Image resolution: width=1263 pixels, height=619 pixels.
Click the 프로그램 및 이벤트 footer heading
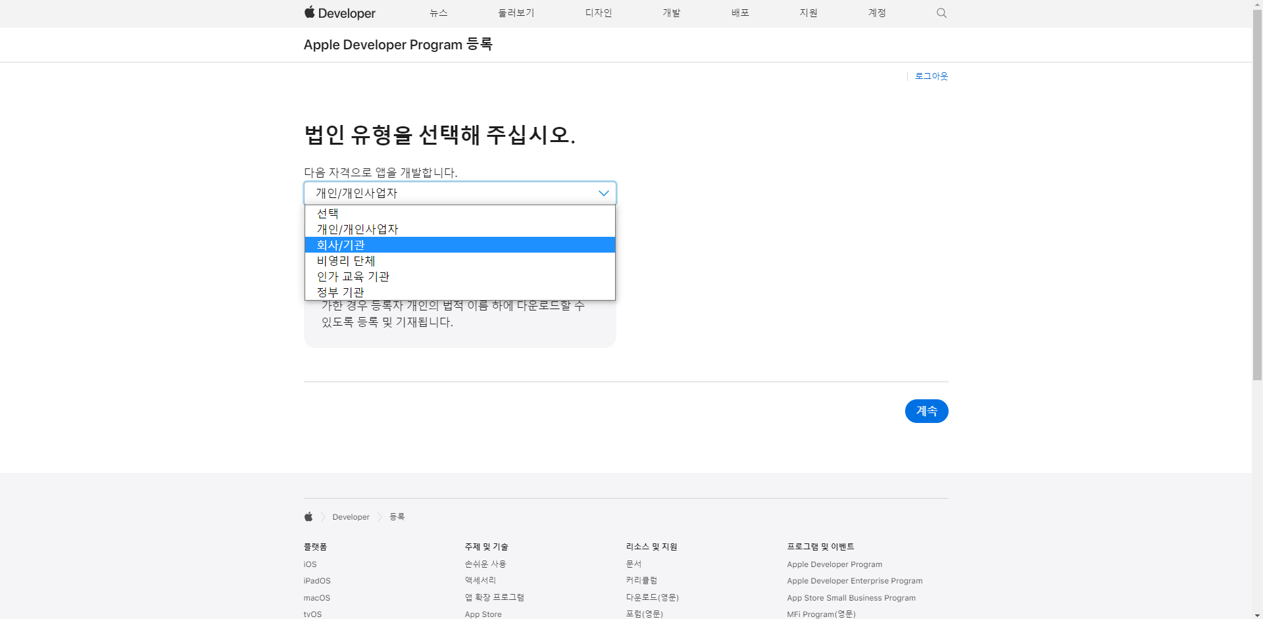click(820, 547)
